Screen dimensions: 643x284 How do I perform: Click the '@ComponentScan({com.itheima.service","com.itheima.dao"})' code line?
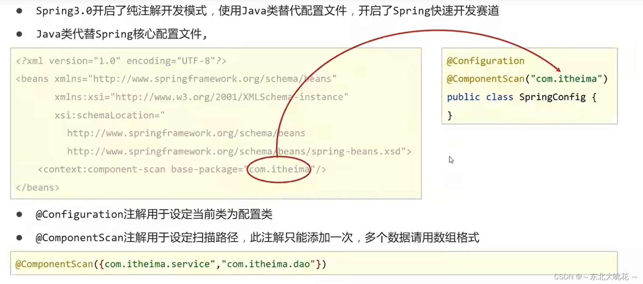pyautogui.click(x=171, y=264)
